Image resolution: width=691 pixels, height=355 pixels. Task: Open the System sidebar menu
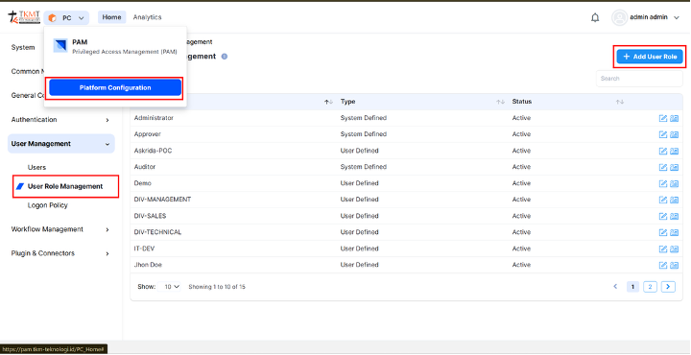coord(23,48)
